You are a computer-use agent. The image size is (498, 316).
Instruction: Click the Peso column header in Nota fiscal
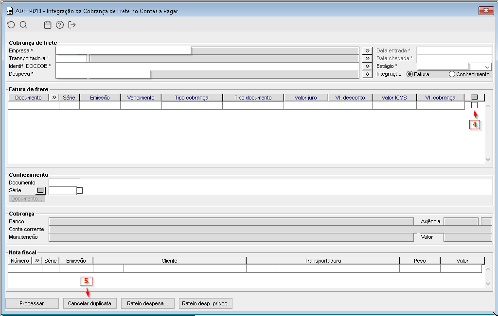[x=420, y=260]
